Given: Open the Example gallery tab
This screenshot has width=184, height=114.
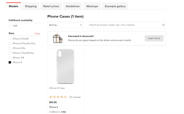Looking at the screenshot, I should click(115, 6).
